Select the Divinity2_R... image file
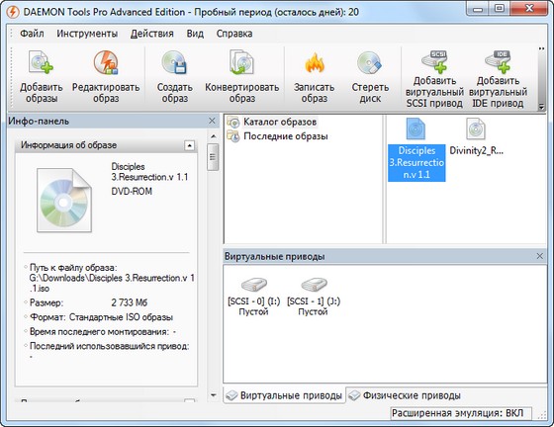 click(x=476, y=137)
